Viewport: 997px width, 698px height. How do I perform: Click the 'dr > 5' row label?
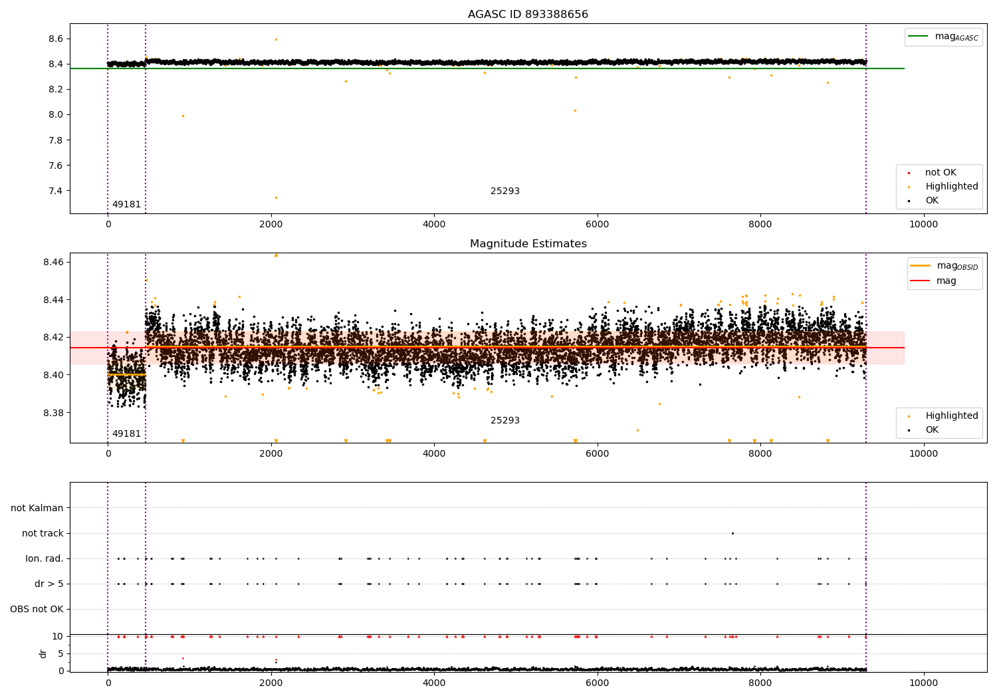[49, 584]
